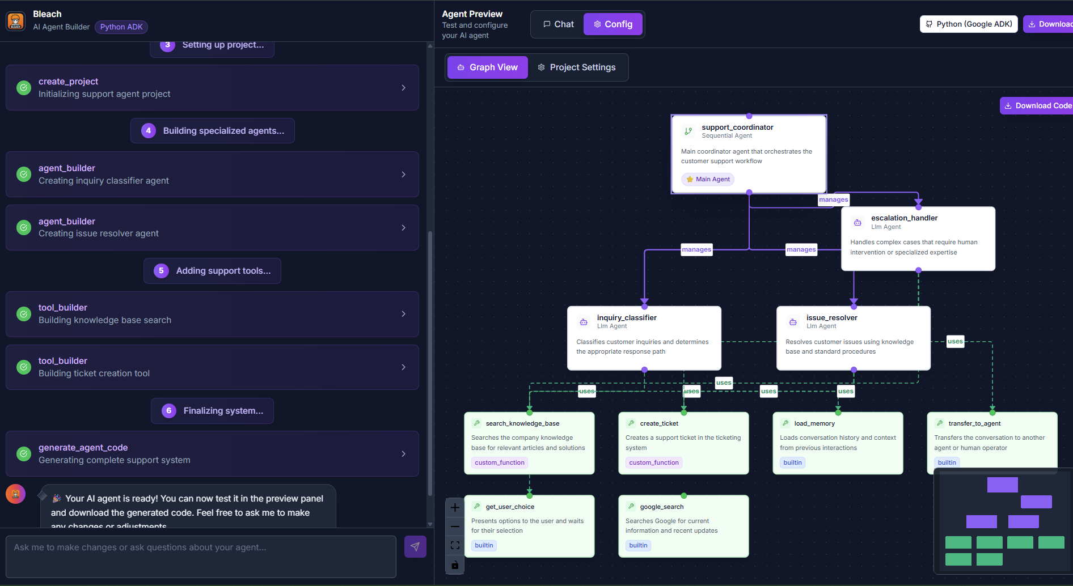Click the graph minimap overview

1003,522
